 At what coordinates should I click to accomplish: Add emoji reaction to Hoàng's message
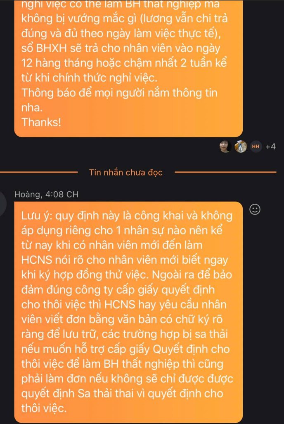point(255,209)
